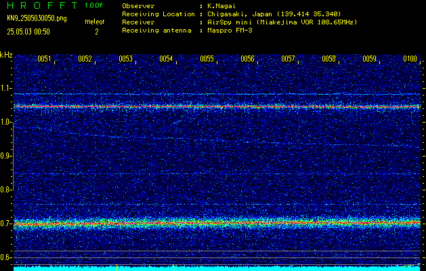Select the file name KN9_2505030050.png
The width and height of the screenshot is (426, 271).
[x=37, y=18]
